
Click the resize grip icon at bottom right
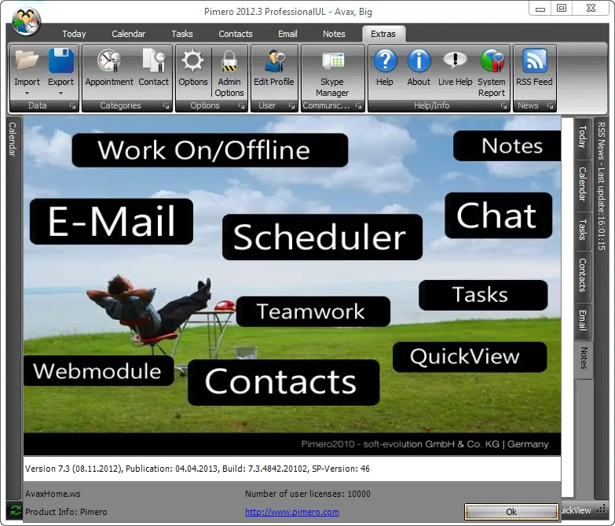[602, 510]
